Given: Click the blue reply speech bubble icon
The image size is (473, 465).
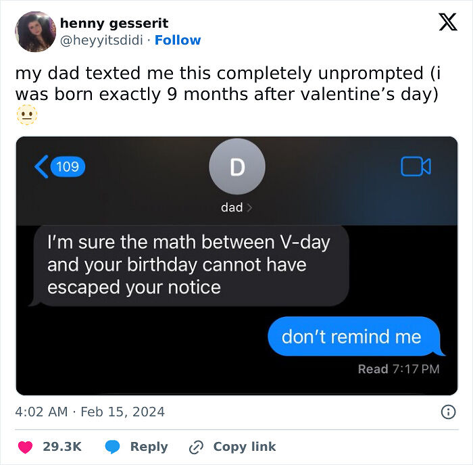Looking at the screenshot, I should (x=113, y=447).
